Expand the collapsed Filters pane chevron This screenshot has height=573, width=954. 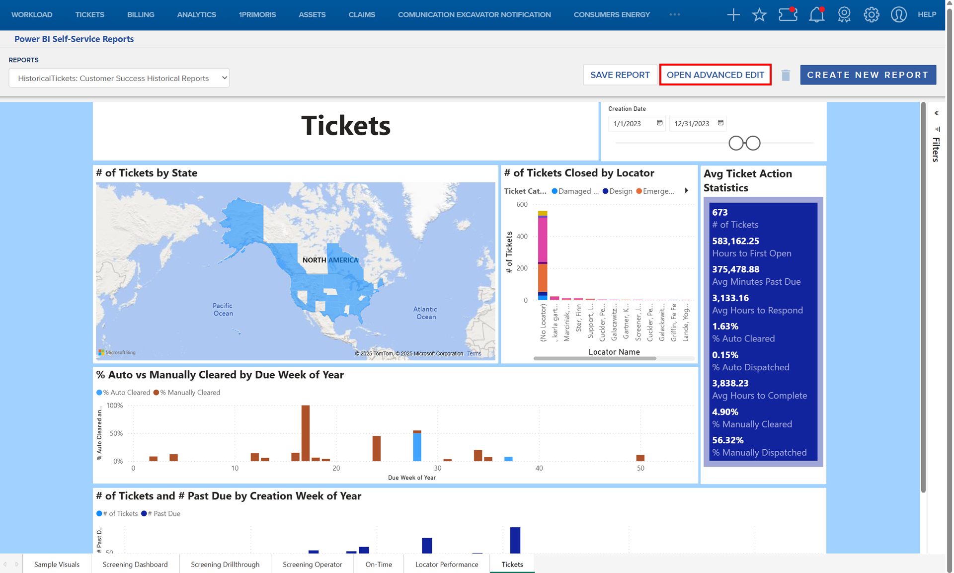pos(937,113)
